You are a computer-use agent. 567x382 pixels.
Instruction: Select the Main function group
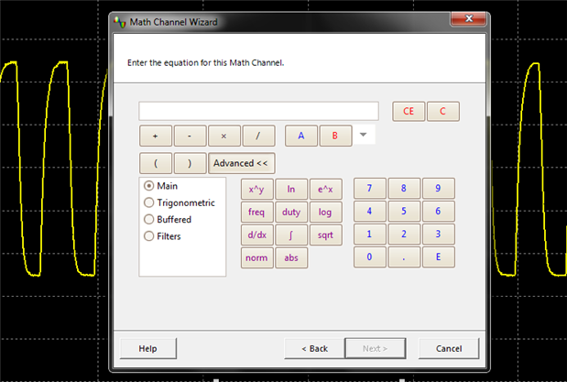click(161, 186)
